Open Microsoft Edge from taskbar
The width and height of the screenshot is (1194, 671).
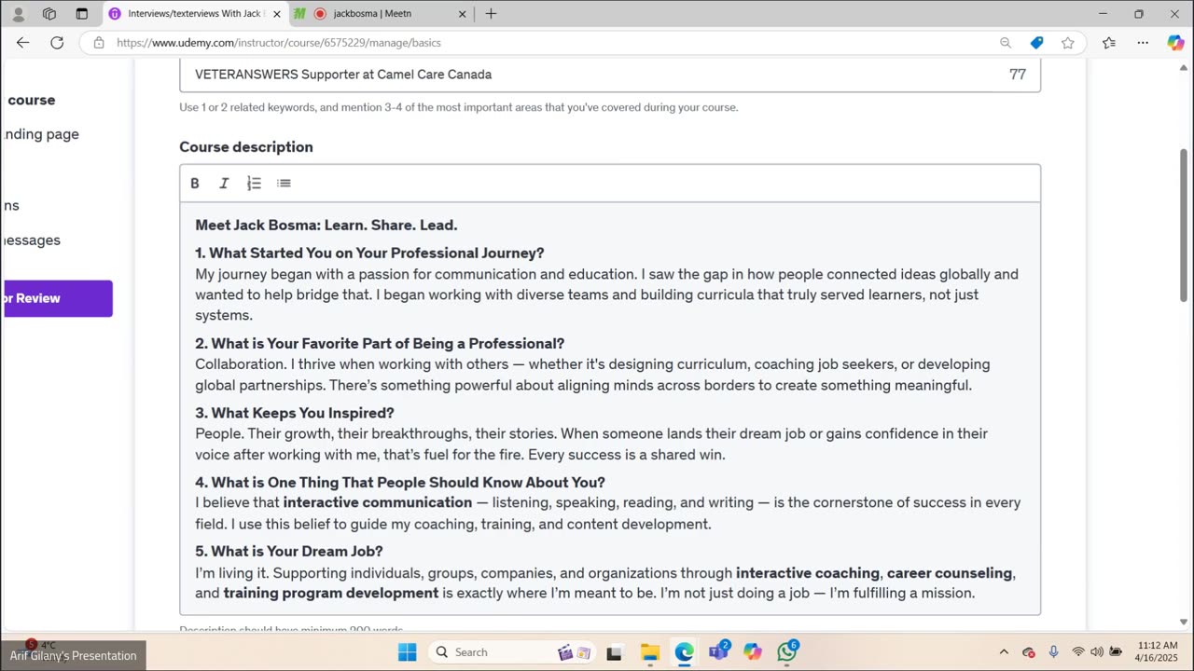tap(685, 652)
